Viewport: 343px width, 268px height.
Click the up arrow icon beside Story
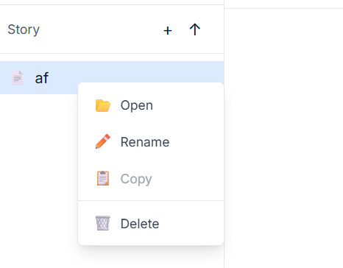(195, 29)
